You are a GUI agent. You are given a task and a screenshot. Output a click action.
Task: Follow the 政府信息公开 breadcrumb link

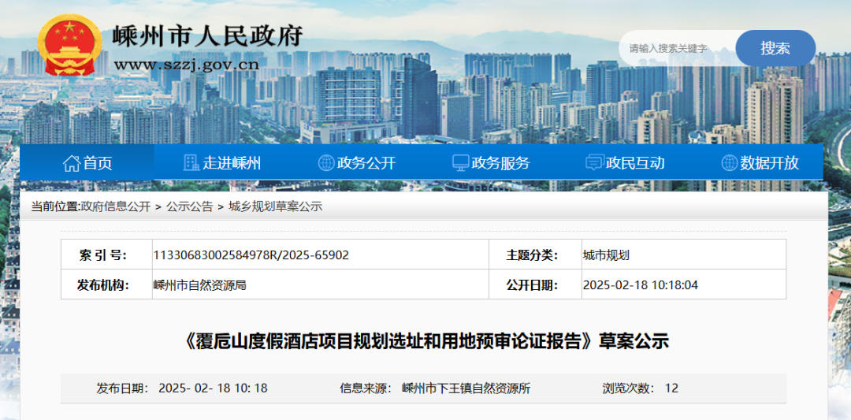[x=115, y=206]
